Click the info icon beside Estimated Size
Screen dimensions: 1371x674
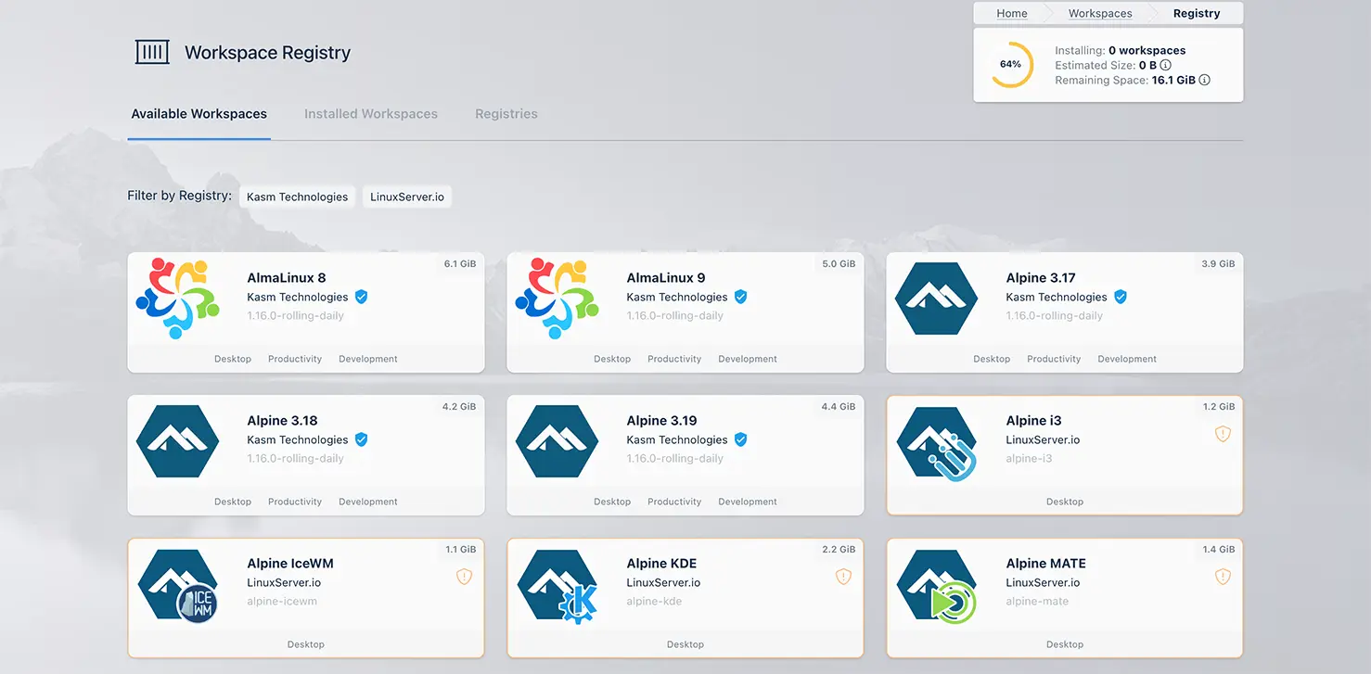tap(1166, 66)
